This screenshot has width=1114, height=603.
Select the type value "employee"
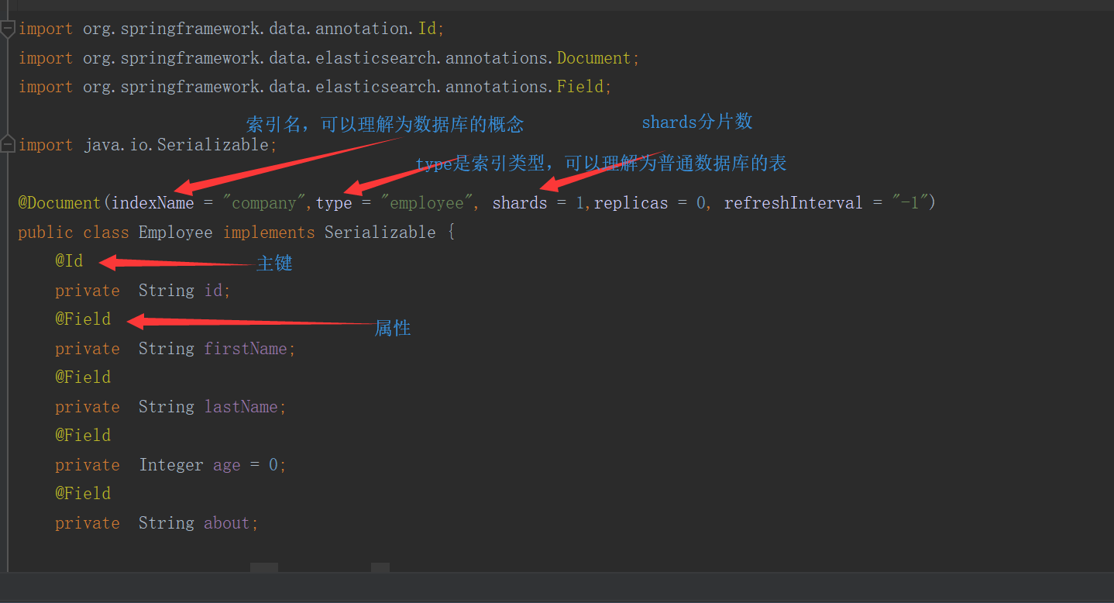pos(428,202)
